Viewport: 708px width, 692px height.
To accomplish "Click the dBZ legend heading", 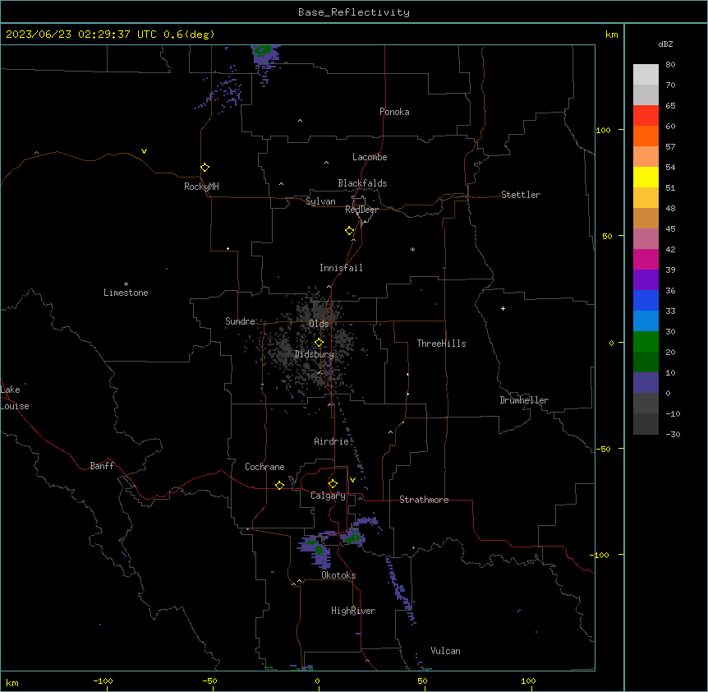I will pyautogui.click(x=665, y=44).
